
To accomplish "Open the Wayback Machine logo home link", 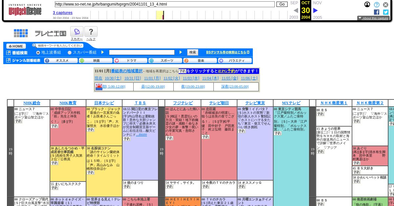I will (25, 10).
